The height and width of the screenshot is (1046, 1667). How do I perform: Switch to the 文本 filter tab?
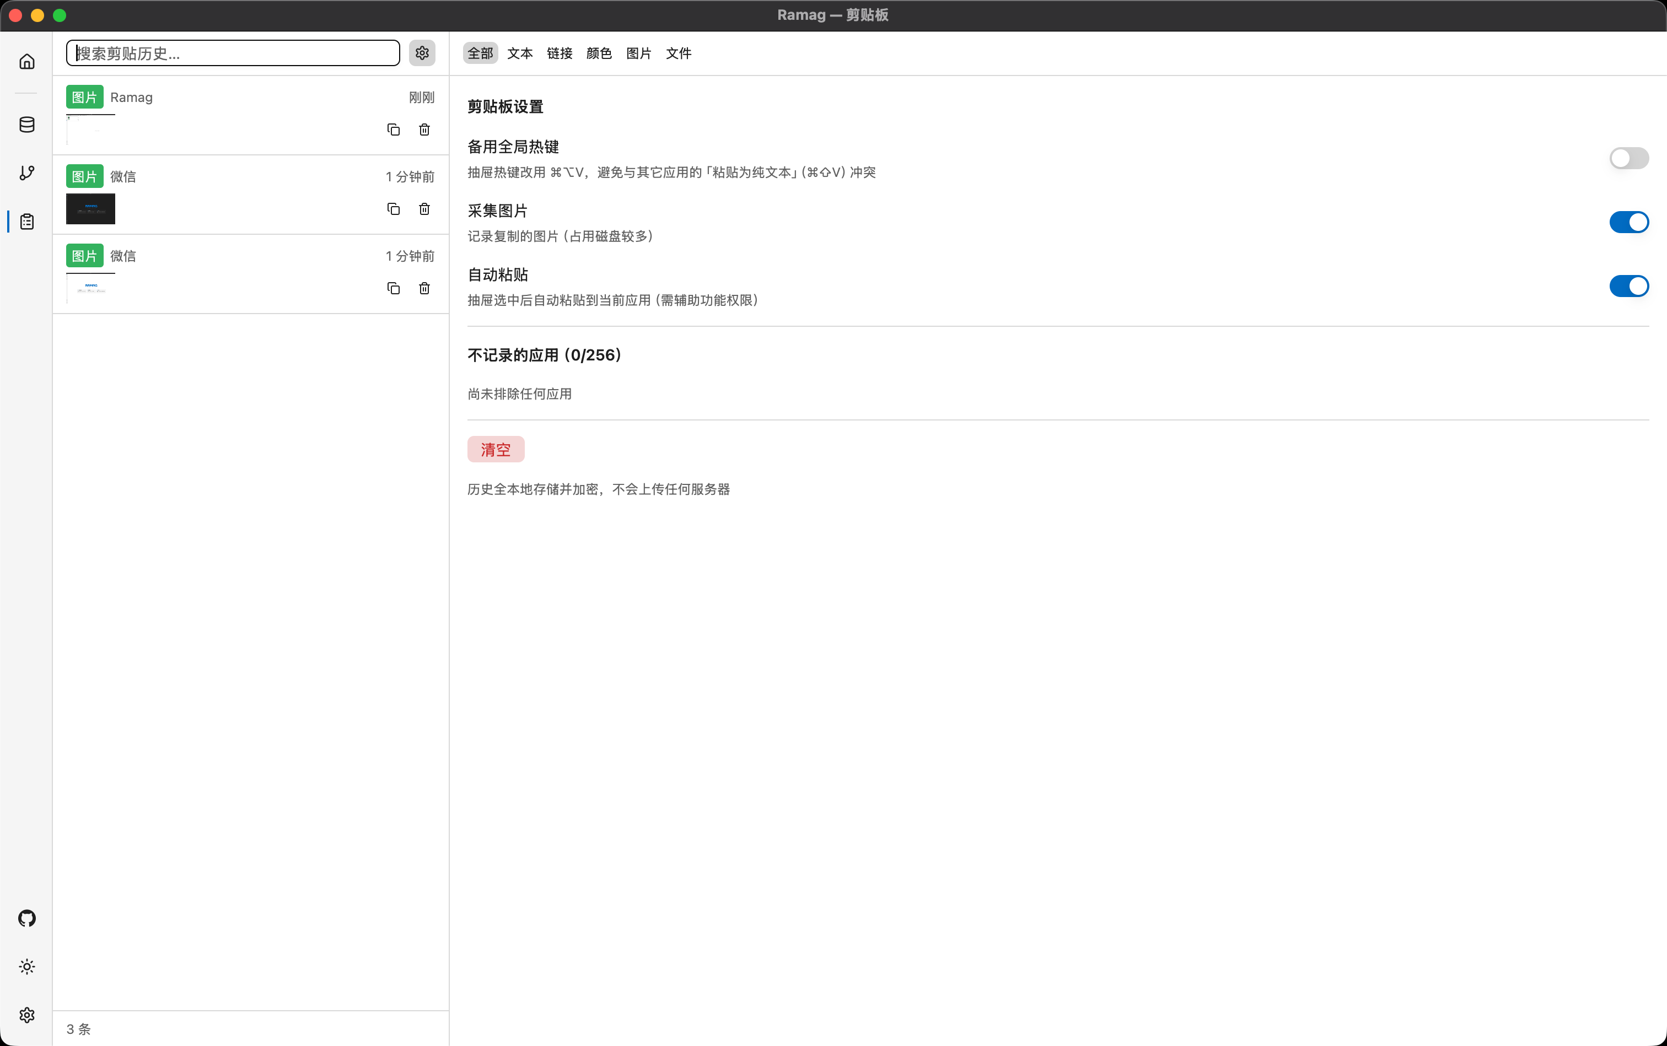coord(520,53)
